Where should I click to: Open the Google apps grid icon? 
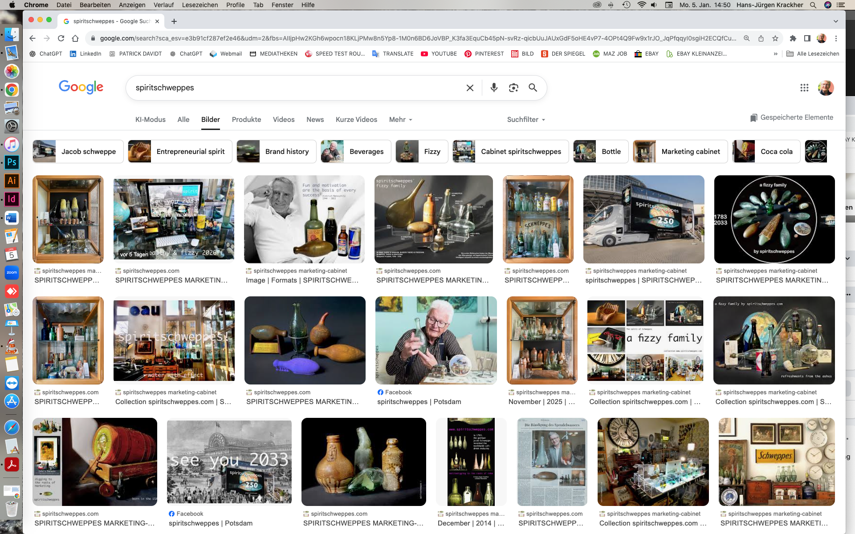[x=804, y=88]
